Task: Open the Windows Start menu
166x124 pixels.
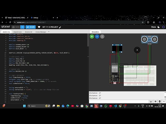Action: 24,106
